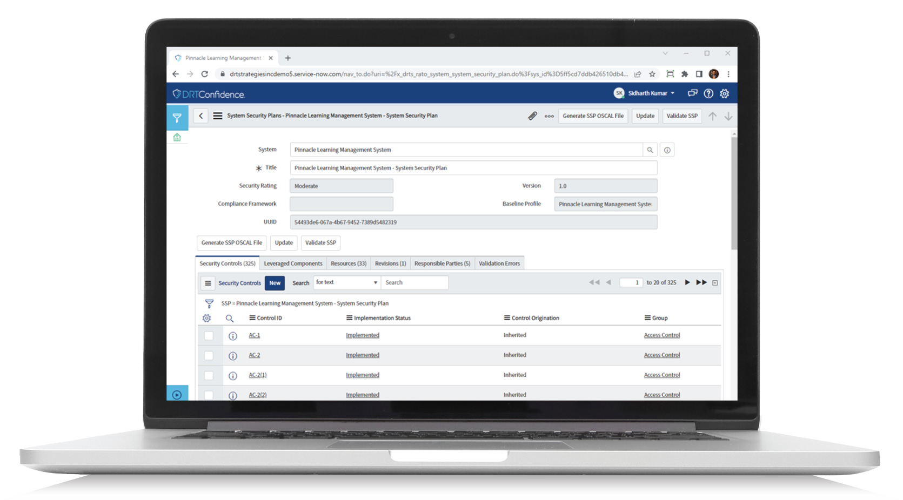
Task: Select the AC-2 row checkbox
Action: [x=209, y=356]
